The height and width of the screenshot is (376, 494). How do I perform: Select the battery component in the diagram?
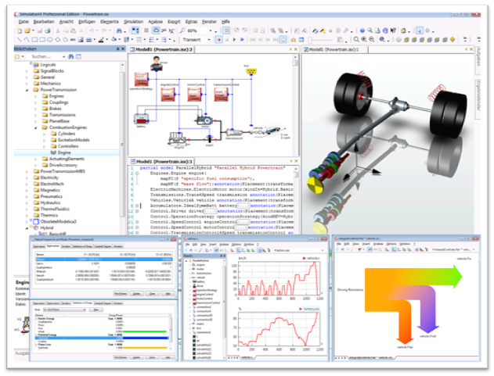click(142, 120)
